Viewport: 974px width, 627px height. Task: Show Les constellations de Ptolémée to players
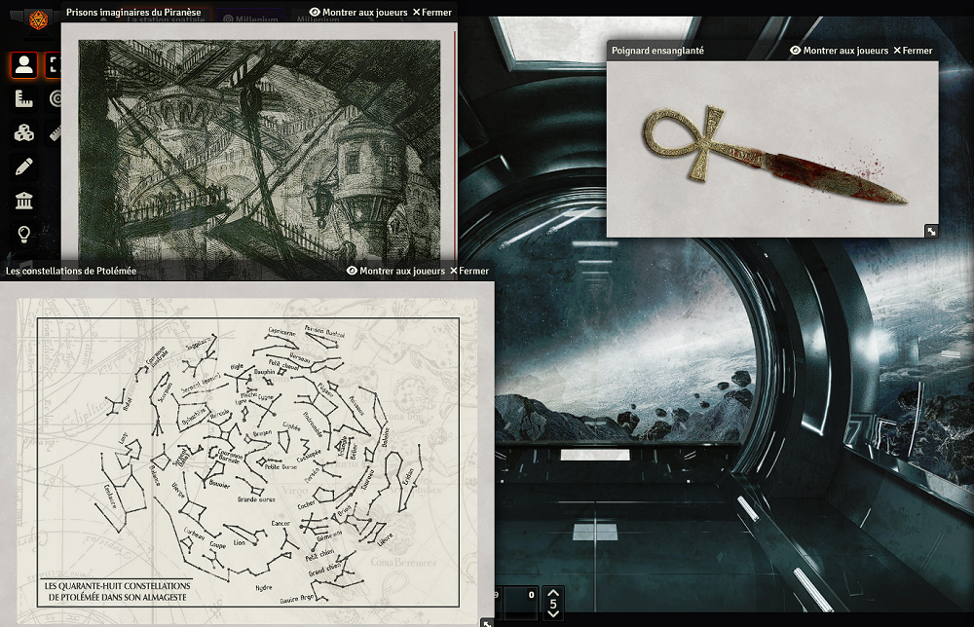coord(395,272)
